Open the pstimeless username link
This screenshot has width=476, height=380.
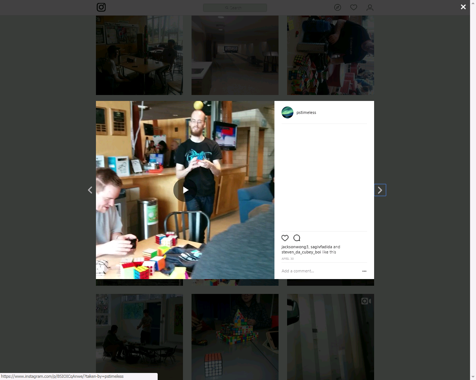pos(306,112)
